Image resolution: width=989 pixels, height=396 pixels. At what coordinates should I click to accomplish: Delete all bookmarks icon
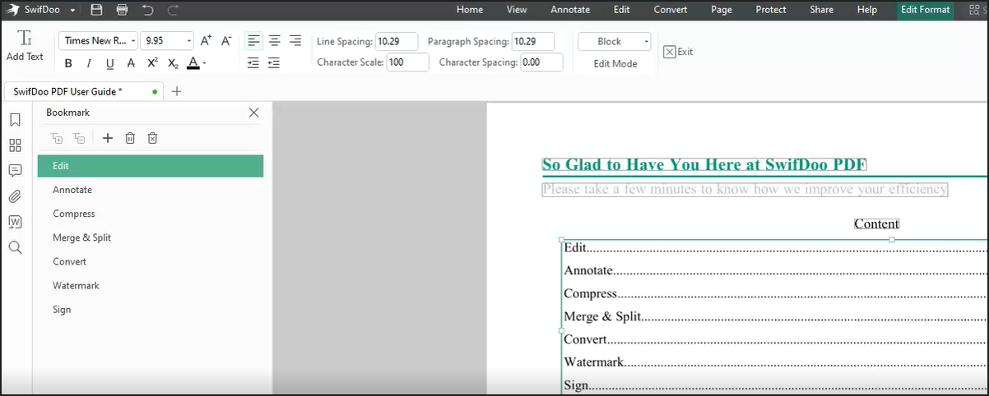click(152, 138)
